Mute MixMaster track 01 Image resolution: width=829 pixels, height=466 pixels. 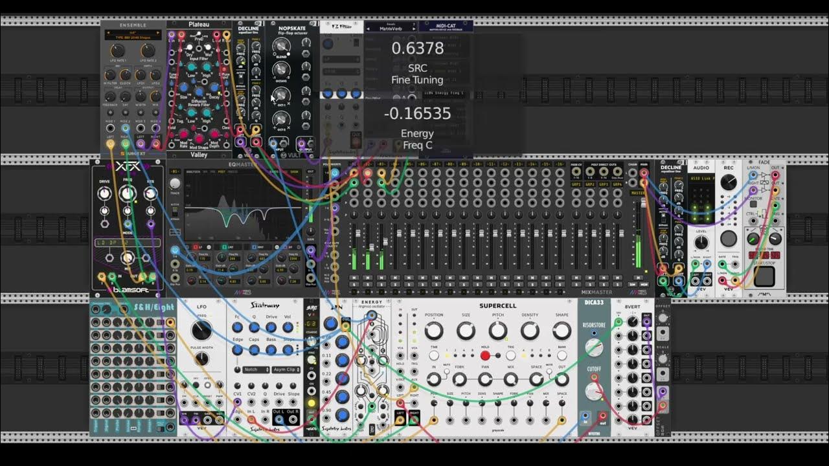[354, 278]
